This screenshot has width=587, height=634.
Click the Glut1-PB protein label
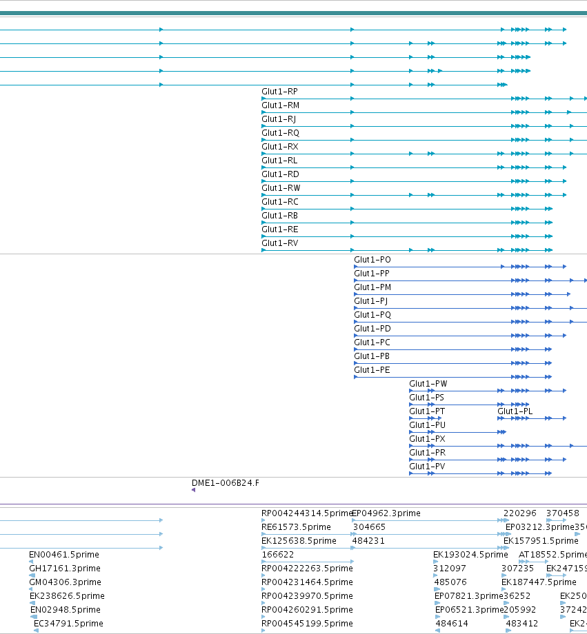372,356
